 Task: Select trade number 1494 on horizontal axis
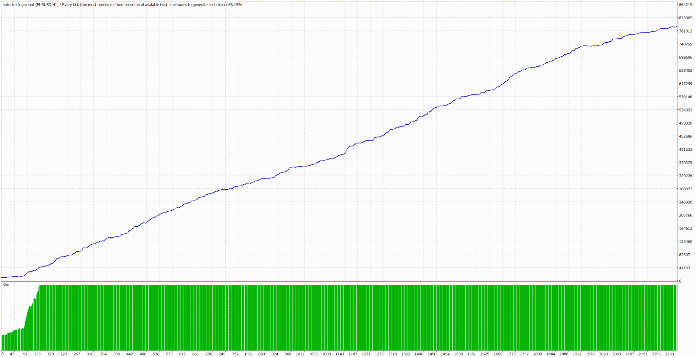445,354
